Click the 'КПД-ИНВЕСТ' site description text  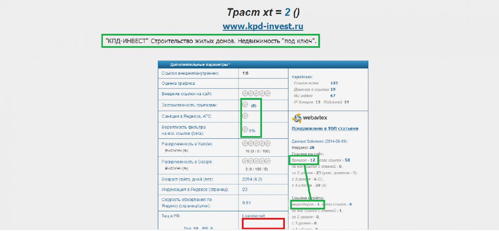tap(211, 41)
